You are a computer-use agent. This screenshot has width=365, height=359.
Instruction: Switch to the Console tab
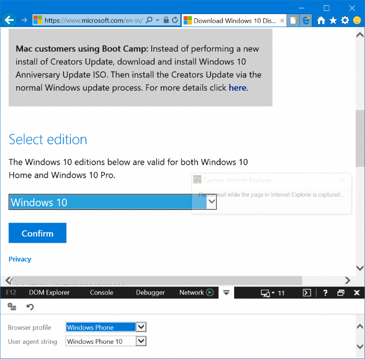point(102,292)
